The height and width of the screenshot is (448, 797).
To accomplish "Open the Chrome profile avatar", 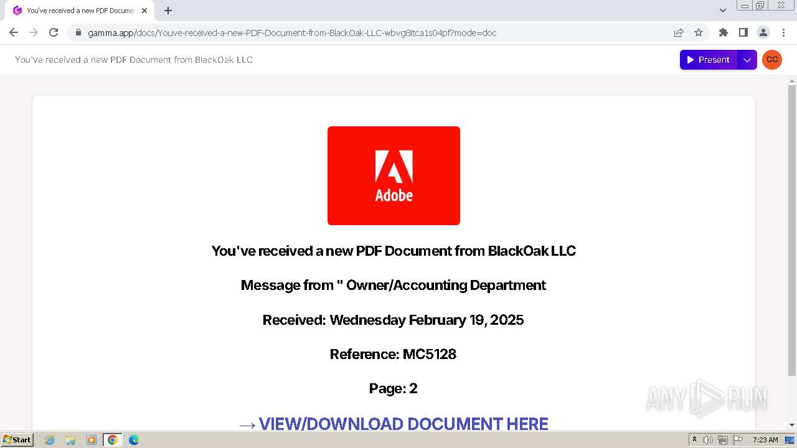I will tap(763, 32).
